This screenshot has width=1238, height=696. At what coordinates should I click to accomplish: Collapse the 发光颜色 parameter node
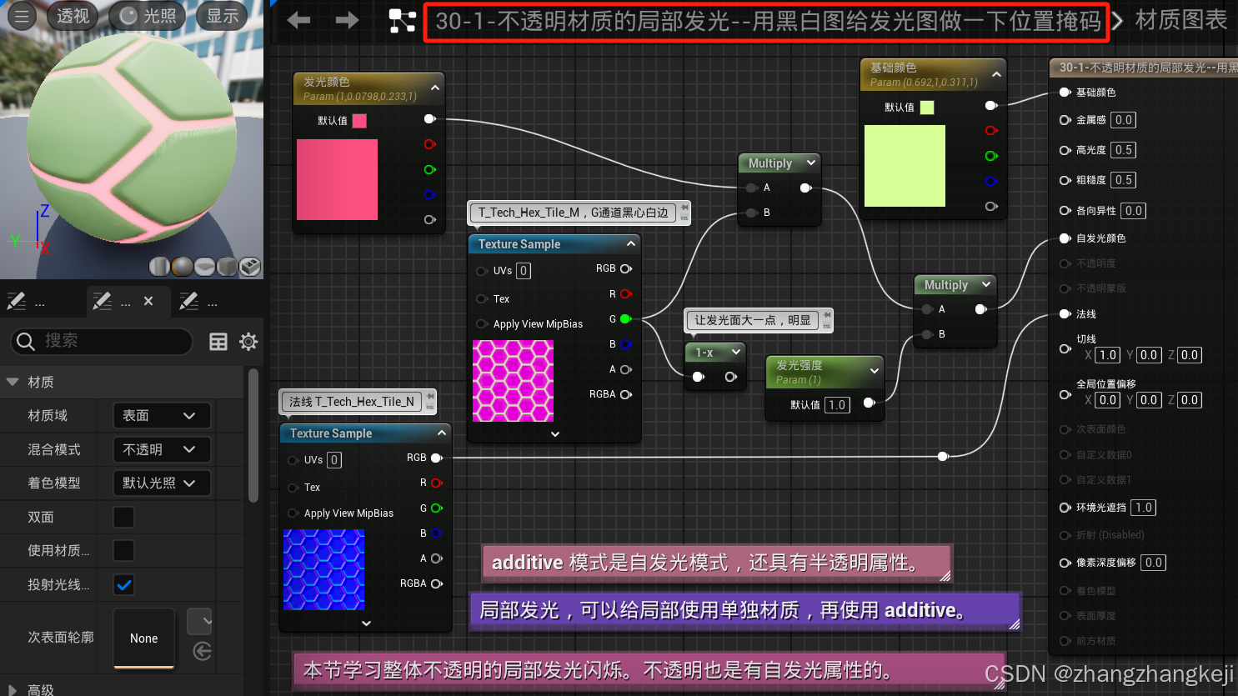[434, 87]
